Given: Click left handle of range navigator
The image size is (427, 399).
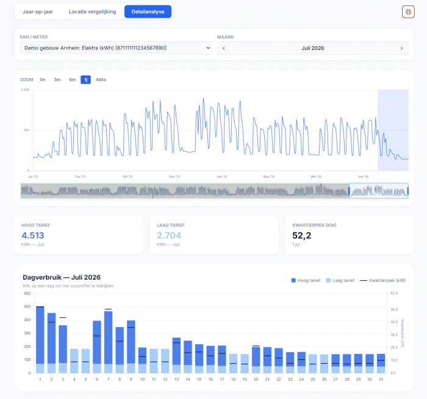Looking at the screenshot, I should (x=349, y=191).
